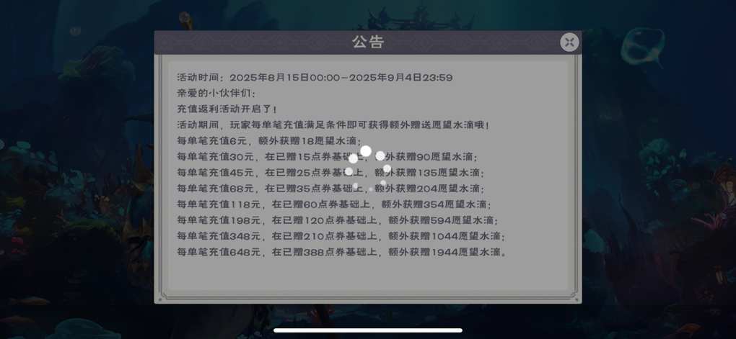The width and height of the screenshot is (736, 339).
Task: Tap the iOS home indicator bar
Action: [368, 330]
